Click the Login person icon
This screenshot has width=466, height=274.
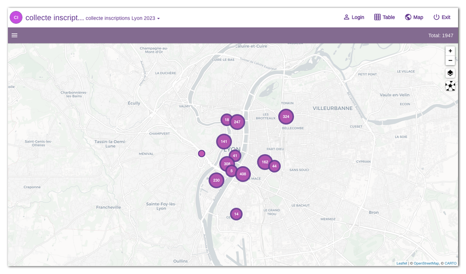tap(346, 17)
